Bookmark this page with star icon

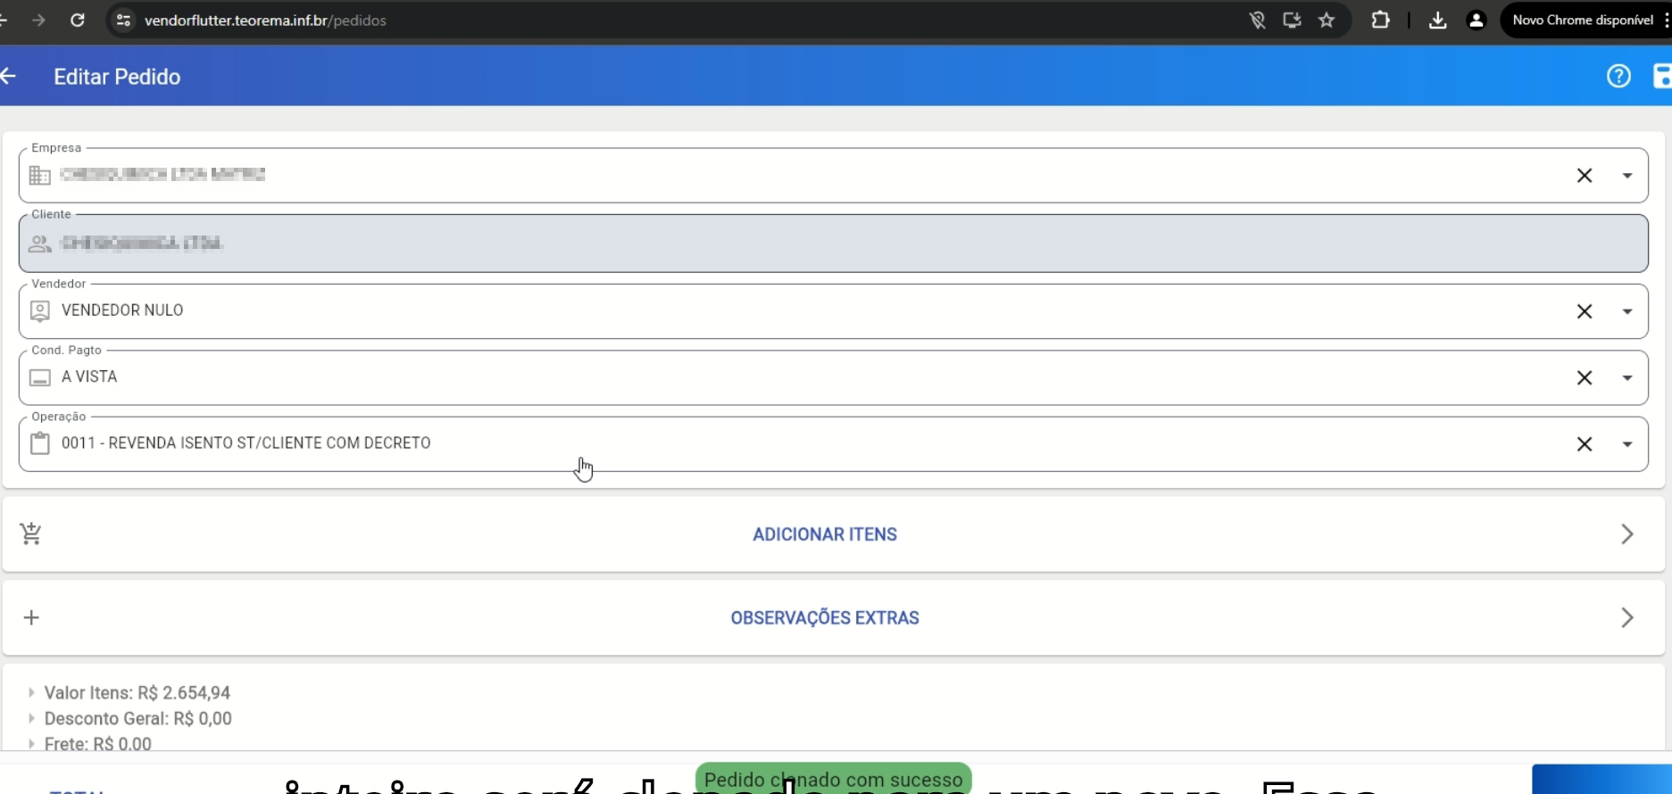point(1327,20)
